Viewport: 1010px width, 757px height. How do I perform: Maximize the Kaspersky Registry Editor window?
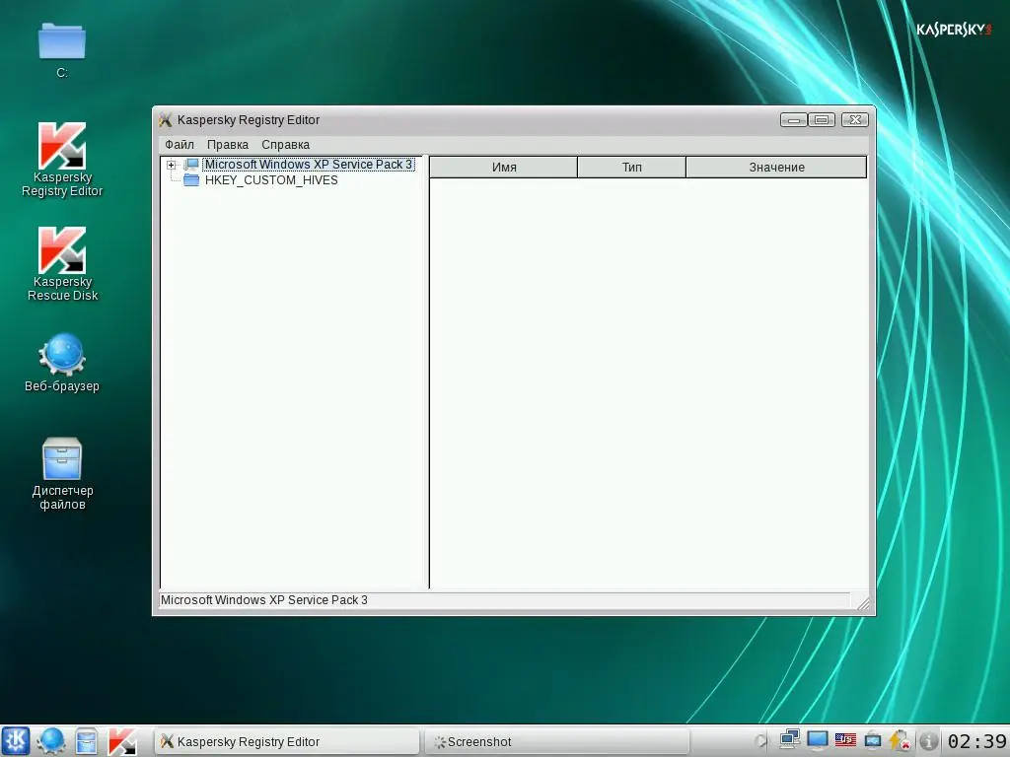(822, 119)
